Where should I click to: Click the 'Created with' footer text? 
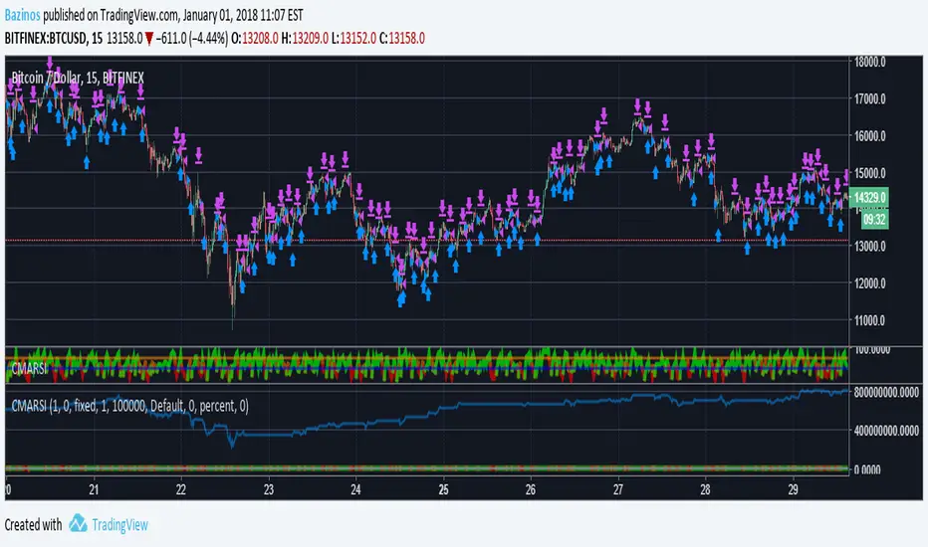point(33,524)
